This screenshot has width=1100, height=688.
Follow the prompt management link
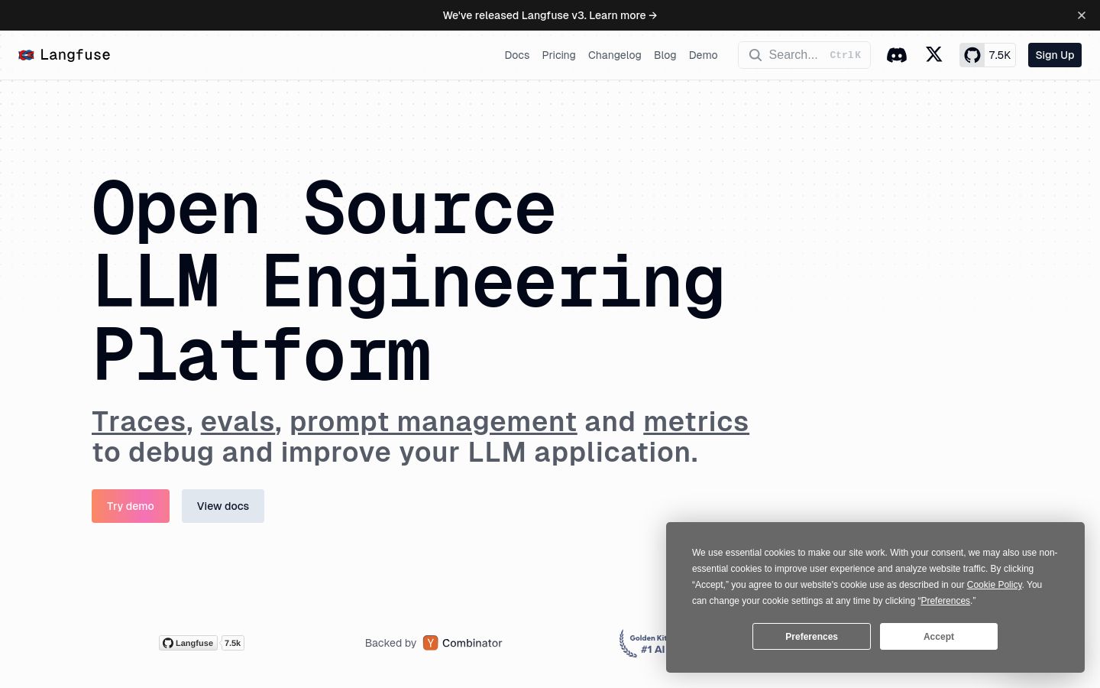pyautogui.click(x=433, y=421)
